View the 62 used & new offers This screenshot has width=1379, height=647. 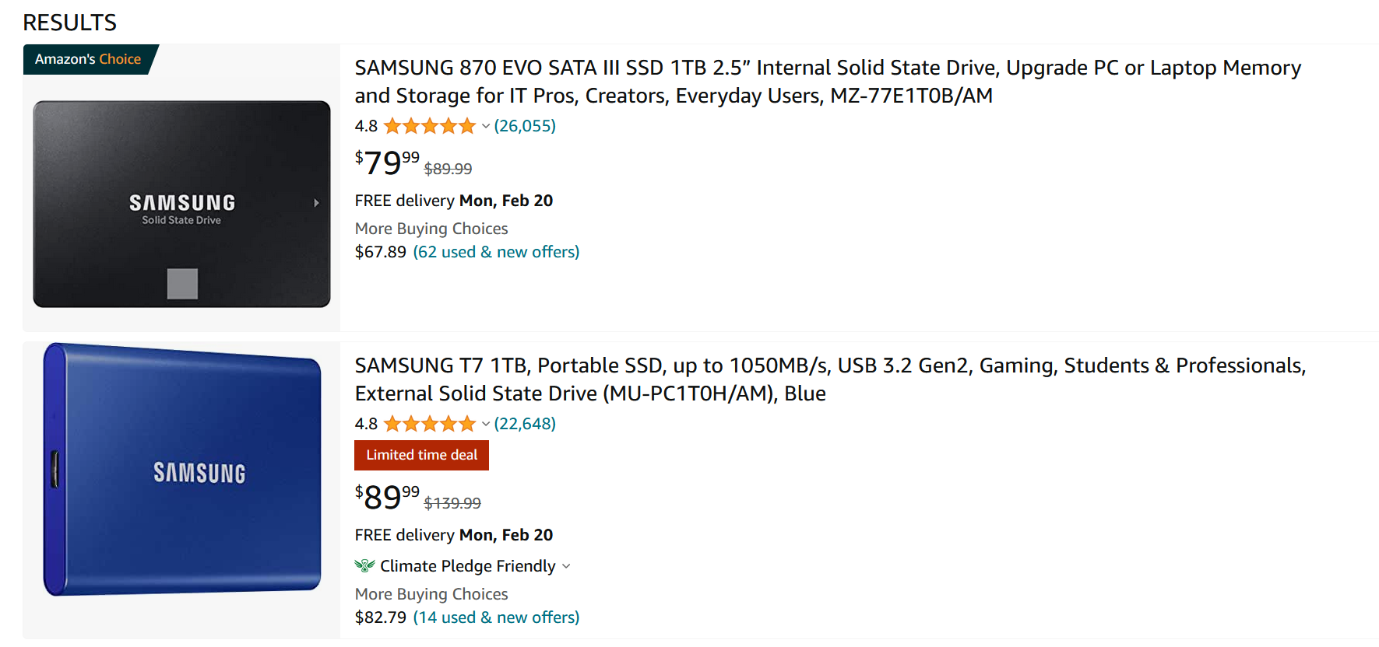coord(496,252)
